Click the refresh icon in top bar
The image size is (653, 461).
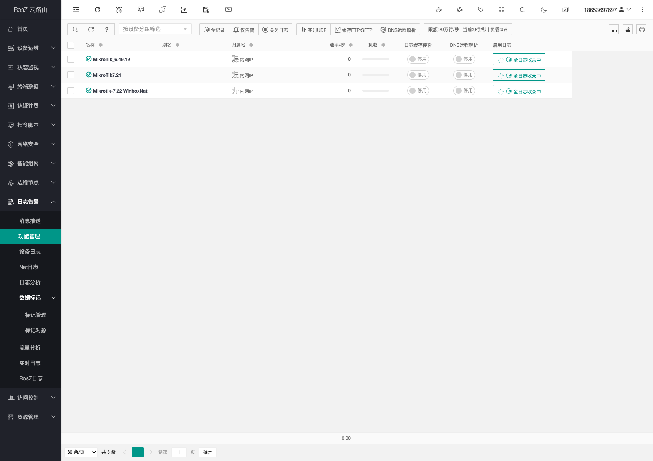98,10
